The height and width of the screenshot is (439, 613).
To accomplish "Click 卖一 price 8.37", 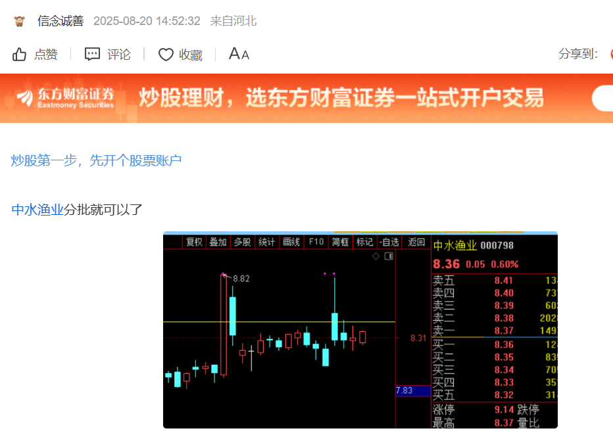I will tap(504, 331).
